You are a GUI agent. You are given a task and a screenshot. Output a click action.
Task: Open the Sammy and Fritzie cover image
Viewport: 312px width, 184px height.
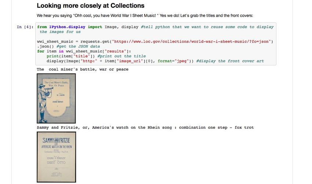click(56, 157)
